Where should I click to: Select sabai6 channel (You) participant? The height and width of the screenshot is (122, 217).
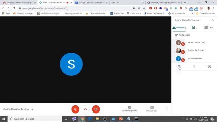[x=194, y=43]
